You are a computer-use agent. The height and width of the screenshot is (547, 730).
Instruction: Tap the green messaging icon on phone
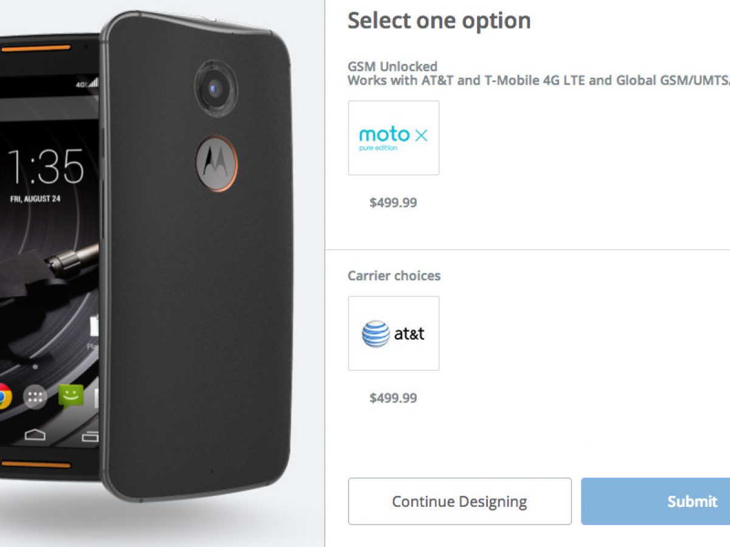pyautogui.click(x=71, y=396)
